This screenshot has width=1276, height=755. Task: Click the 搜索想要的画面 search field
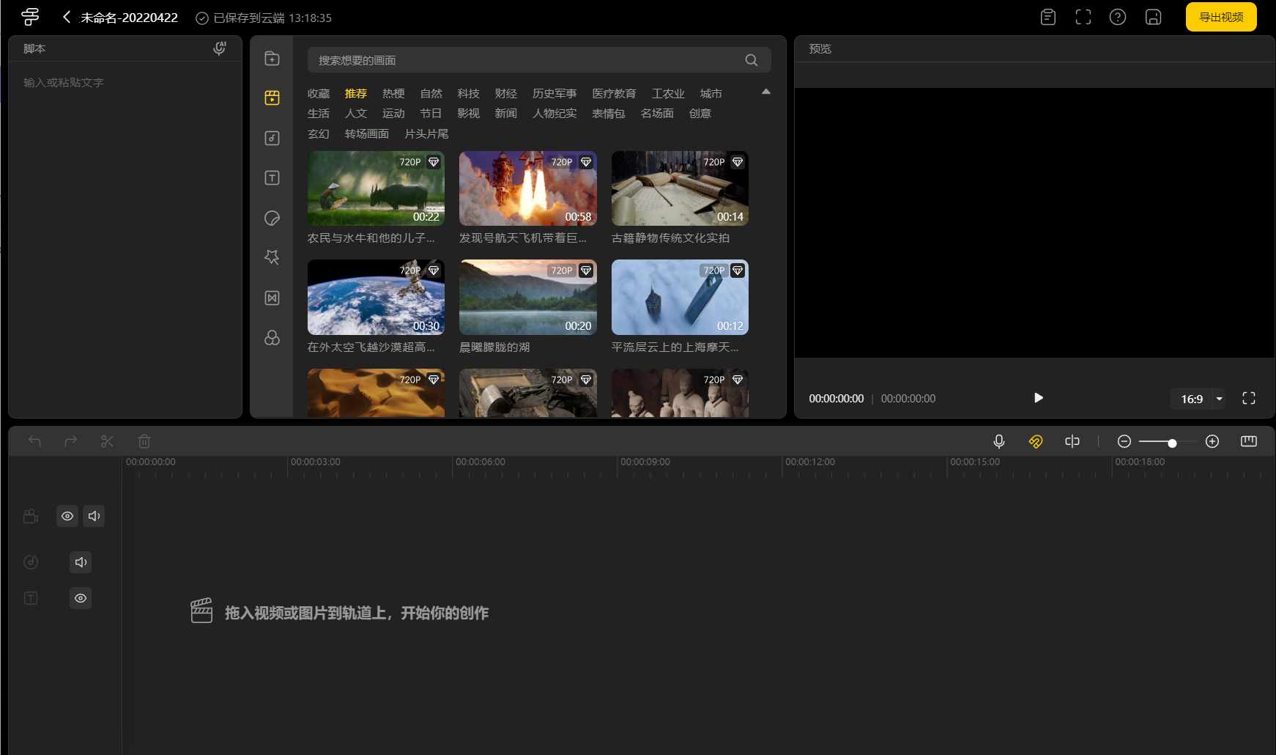point(539,60)
